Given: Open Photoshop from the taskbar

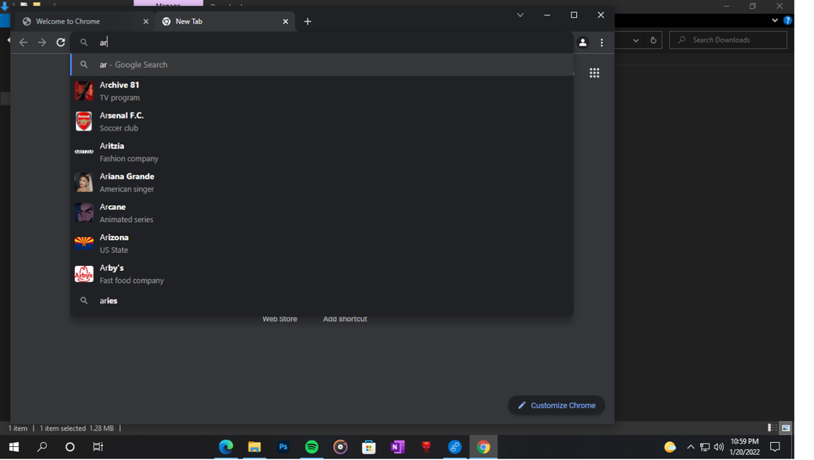Looking at the screenshot, I should [283, 447].
